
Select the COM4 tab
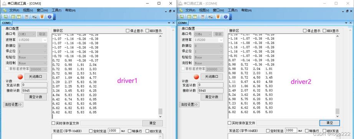(x=182, y=23)
